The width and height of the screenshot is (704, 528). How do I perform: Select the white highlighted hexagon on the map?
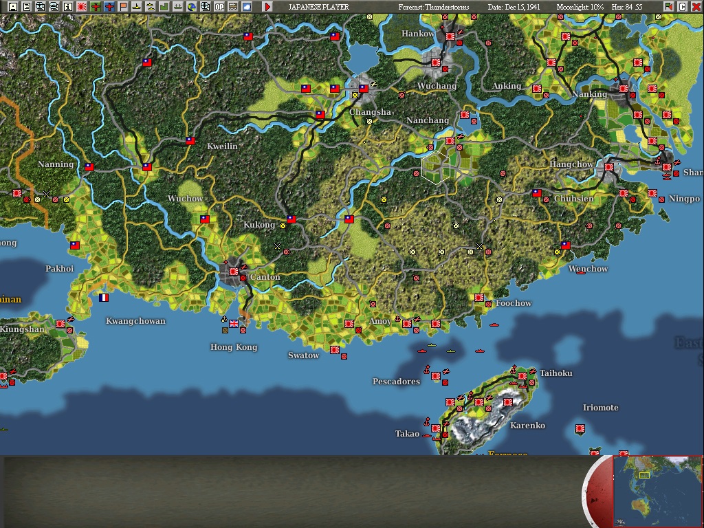435,167
